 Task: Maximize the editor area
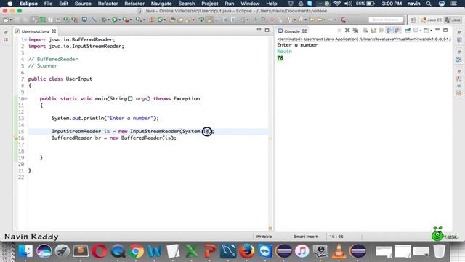coord(267,30)
